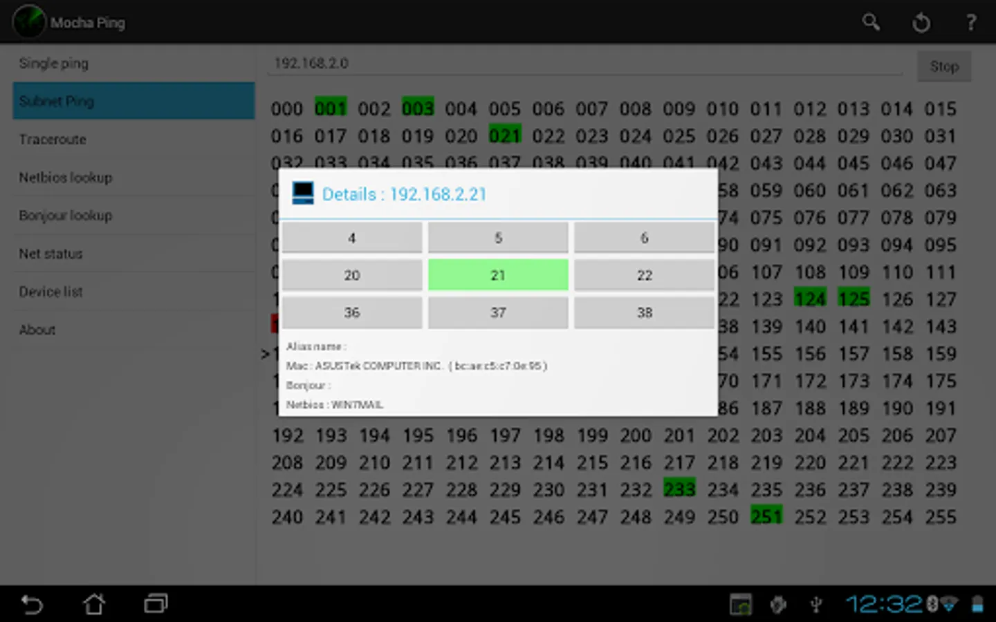This screenshot has width=996, height=622.
Task: Select host 36 in Details grid
Action: (x=352, y=312)
